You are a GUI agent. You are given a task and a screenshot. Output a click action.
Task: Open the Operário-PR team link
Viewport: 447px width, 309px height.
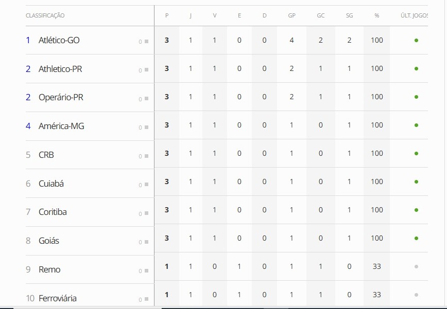click(61, 97)
